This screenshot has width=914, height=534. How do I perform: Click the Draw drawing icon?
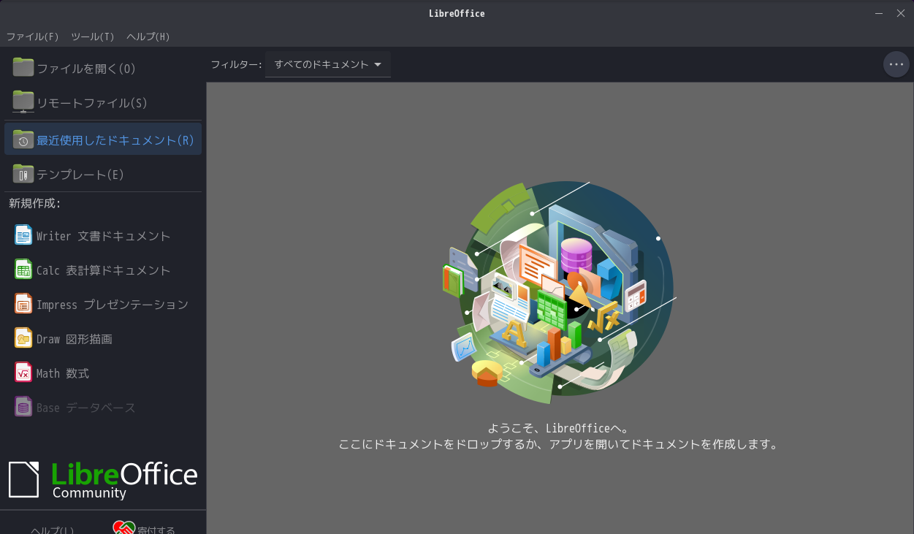click(x=23, y=338)
